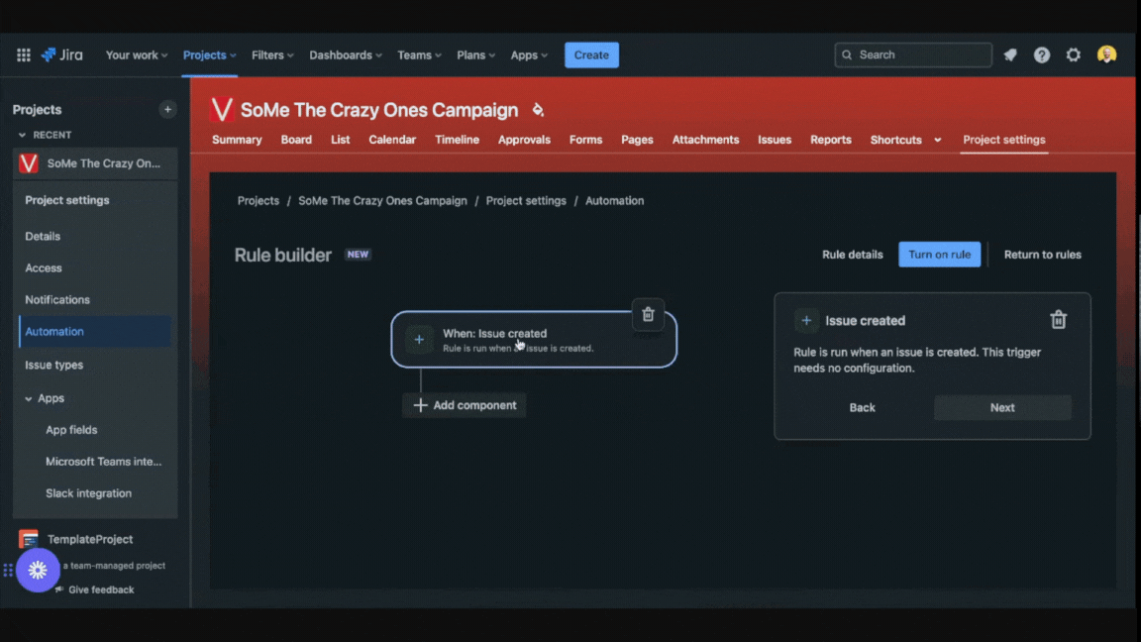Open the help question mark icon

1042,54
